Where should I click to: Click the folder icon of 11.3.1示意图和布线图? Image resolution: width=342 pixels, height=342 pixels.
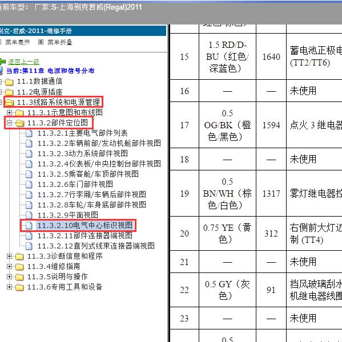19,113
